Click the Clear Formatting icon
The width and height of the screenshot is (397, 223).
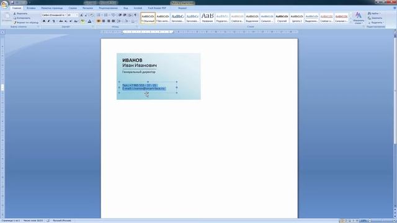(x=91, y=15)
